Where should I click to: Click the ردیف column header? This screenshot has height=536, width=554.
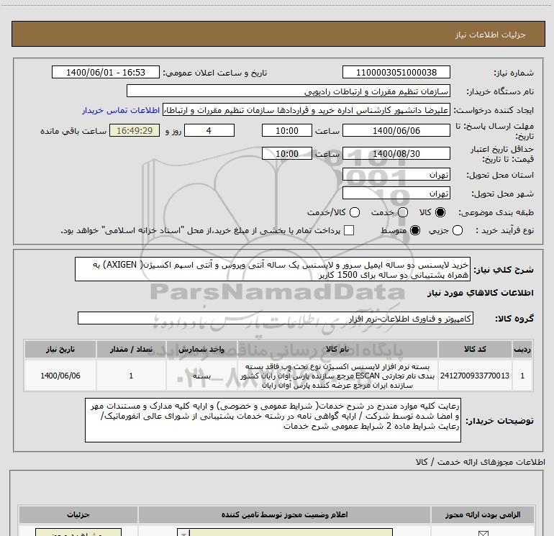click(522, 350)
